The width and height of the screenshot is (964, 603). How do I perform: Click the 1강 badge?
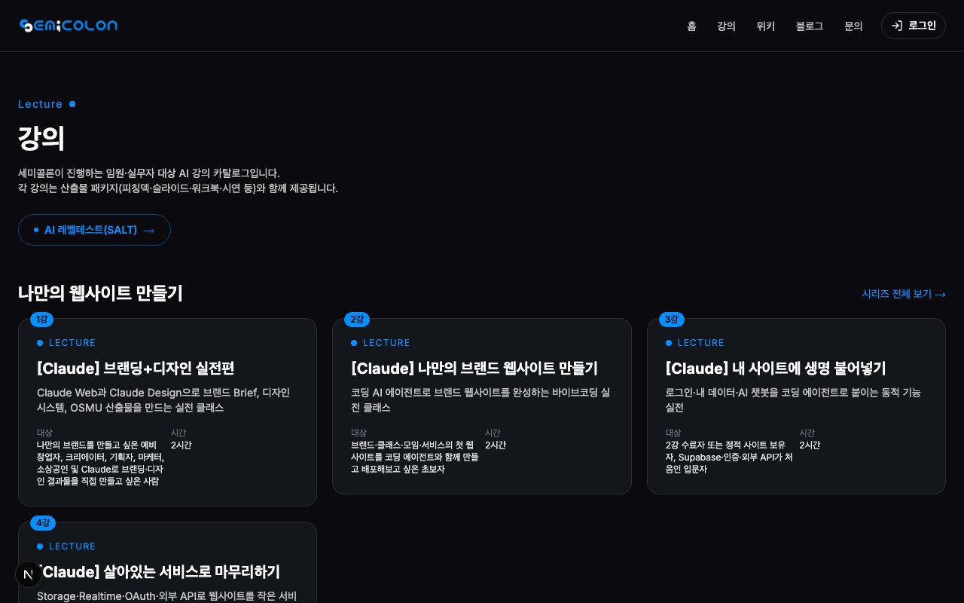pyautogui.click(x=41, y=320)
